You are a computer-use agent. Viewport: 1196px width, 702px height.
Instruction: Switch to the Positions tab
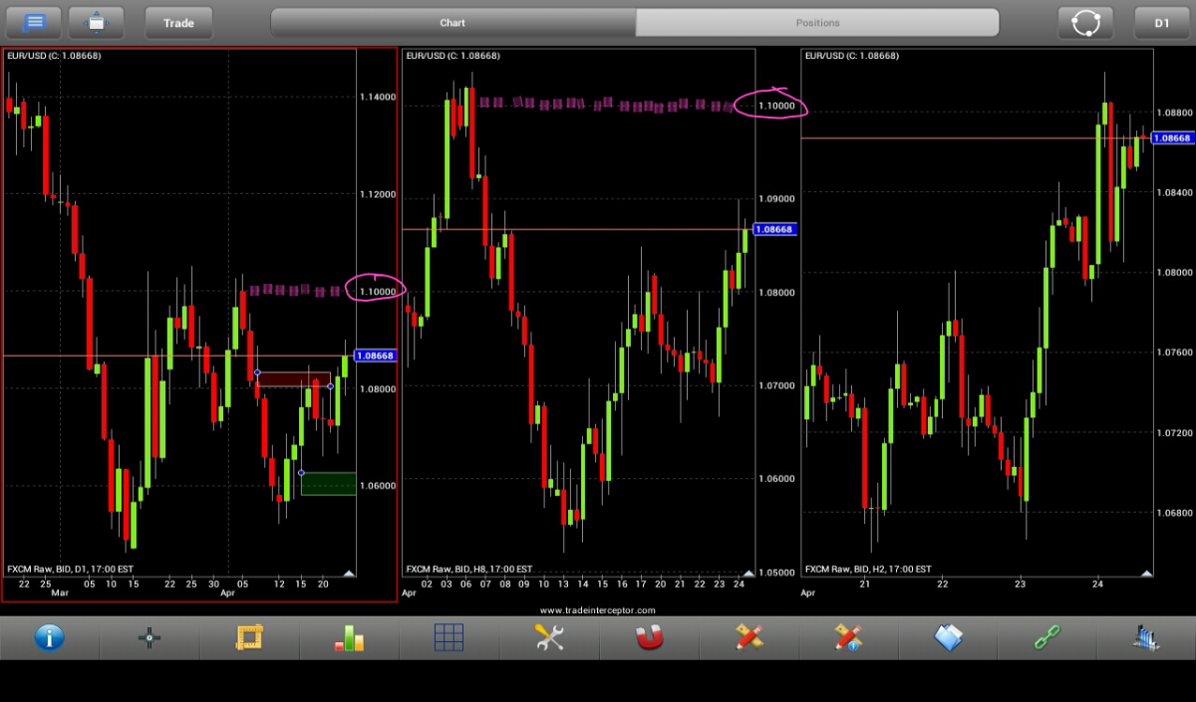click(817, 22)
